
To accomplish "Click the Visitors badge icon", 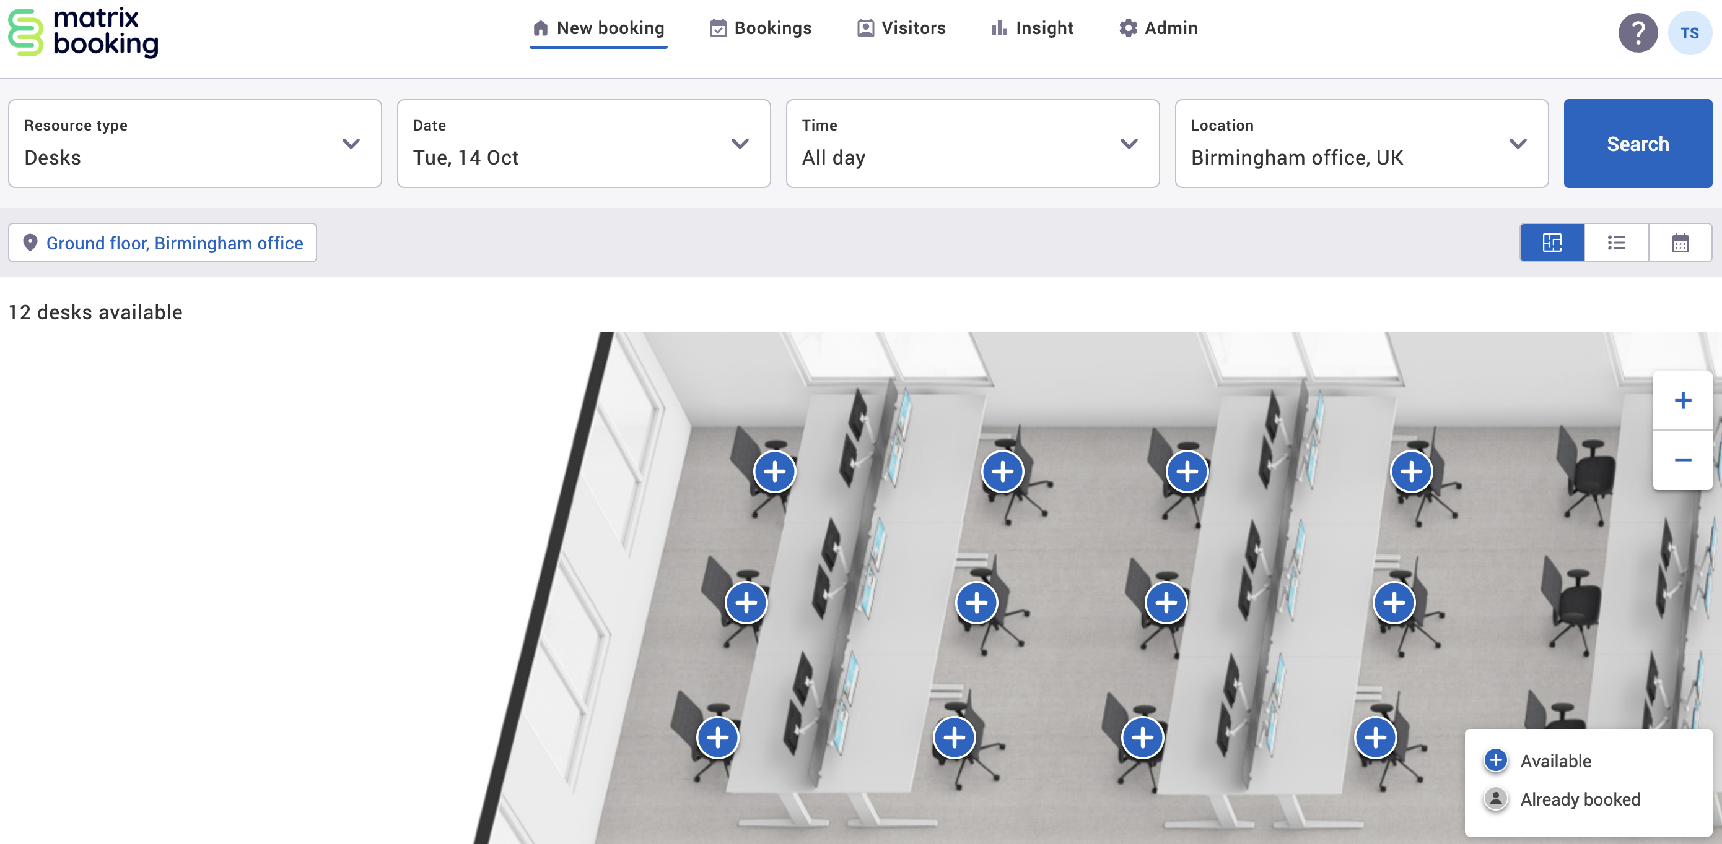I will pyautogui.click(x=865, y=28).
